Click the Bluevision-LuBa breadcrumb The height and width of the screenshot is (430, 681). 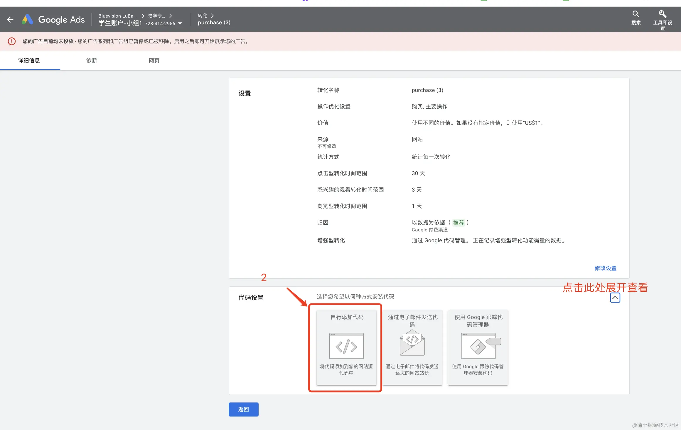point(117,16)
